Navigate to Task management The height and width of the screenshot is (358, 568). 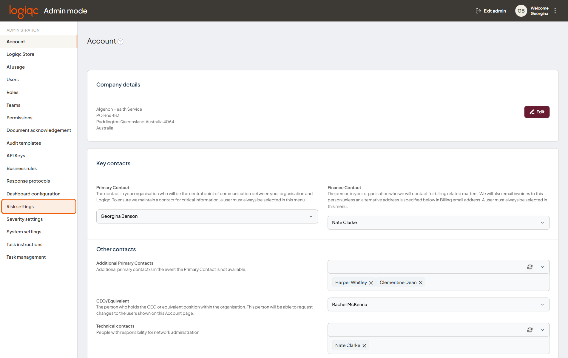coord(38,257)
